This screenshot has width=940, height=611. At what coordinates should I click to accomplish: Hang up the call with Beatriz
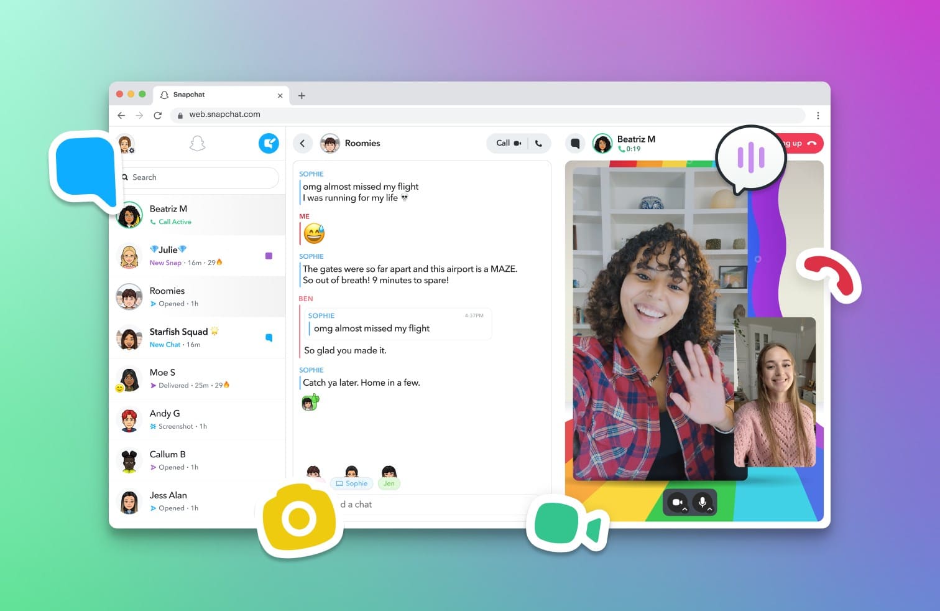click(806, 144)
